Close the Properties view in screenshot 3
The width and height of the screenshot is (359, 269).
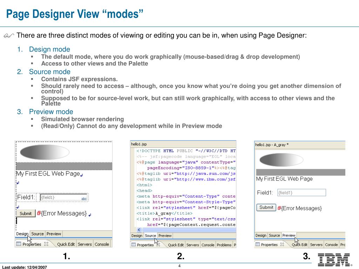click(x=282, y=244)
